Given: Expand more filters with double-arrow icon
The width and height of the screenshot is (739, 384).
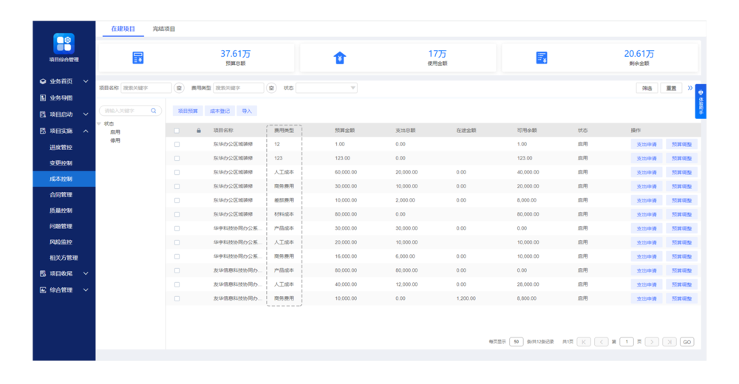Looking at the screenshot, I should (690, 88).
